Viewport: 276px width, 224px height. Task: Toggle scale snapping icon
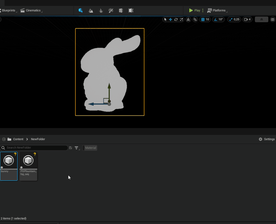pos(231,19)
